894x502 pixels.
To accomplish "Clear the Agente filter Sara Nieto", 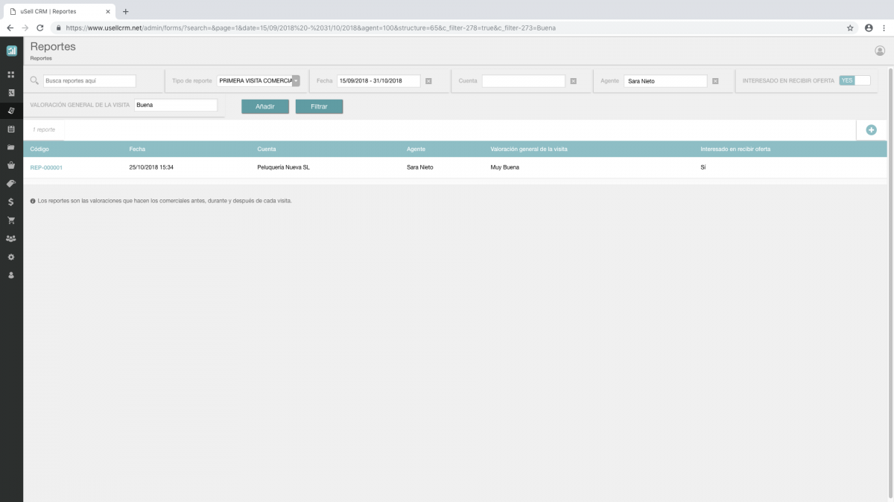I will pos(715,80).
